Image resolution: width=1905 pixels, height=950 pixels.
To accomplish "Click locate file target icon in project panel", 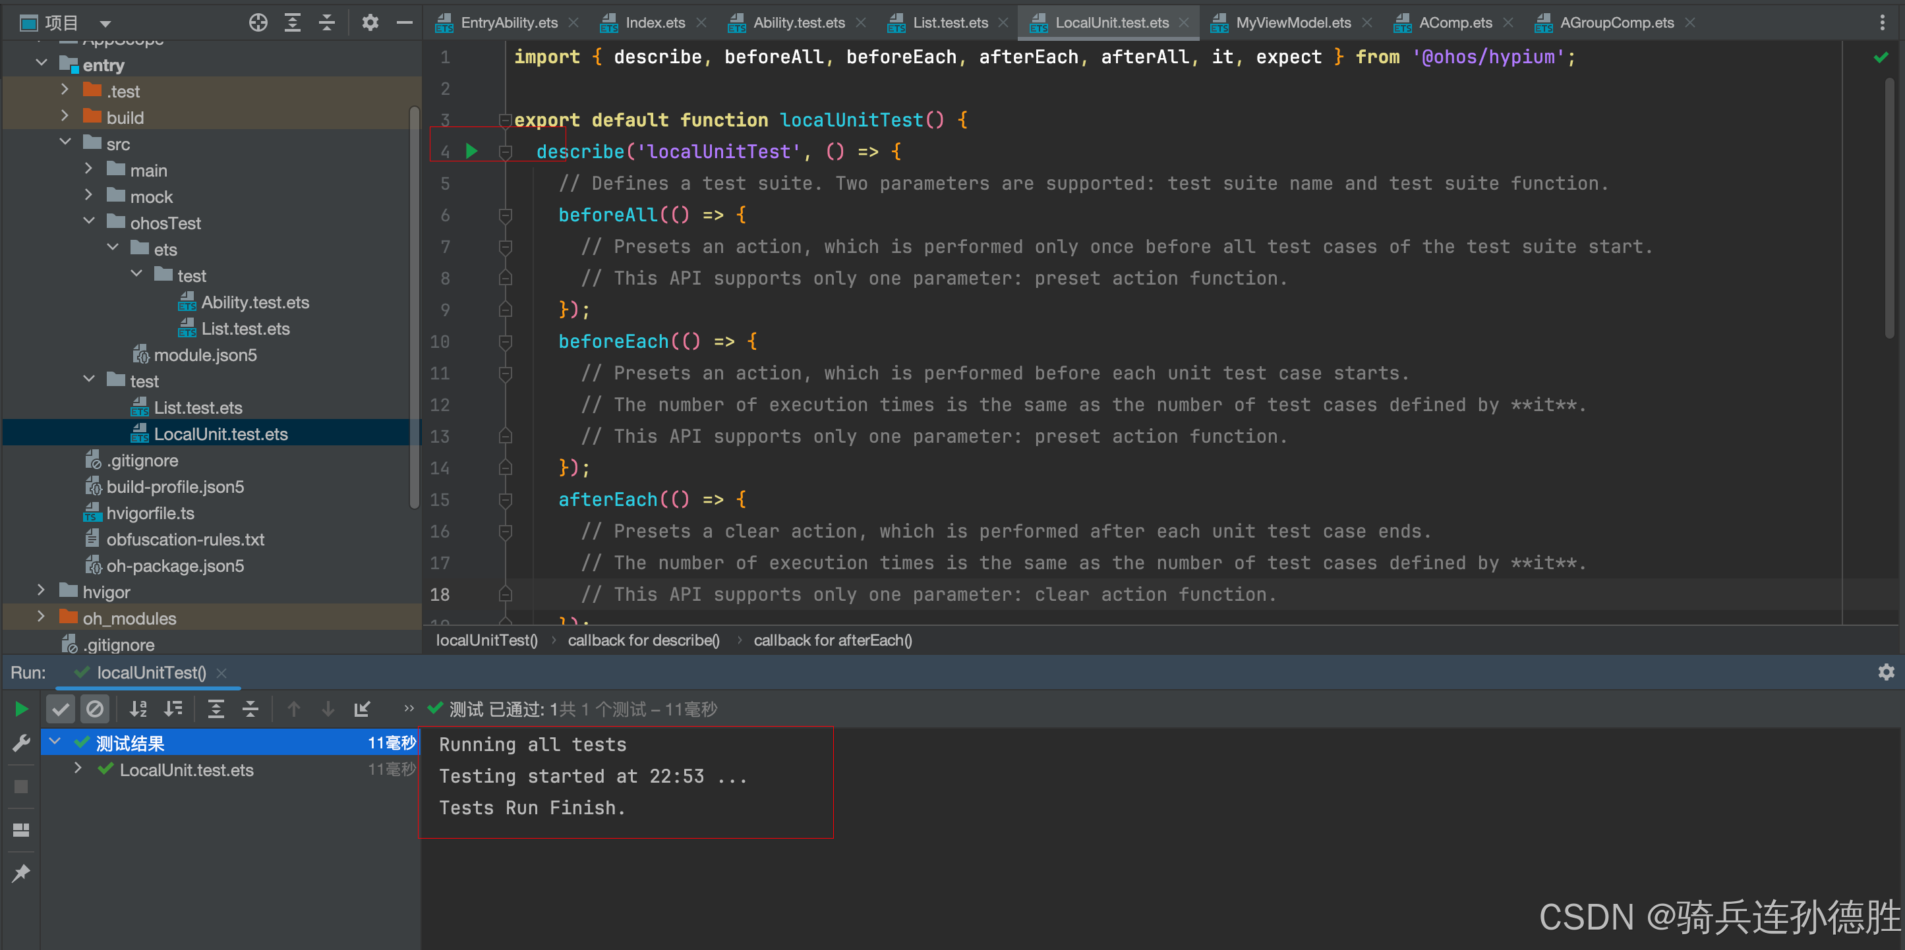I will 257,23.
